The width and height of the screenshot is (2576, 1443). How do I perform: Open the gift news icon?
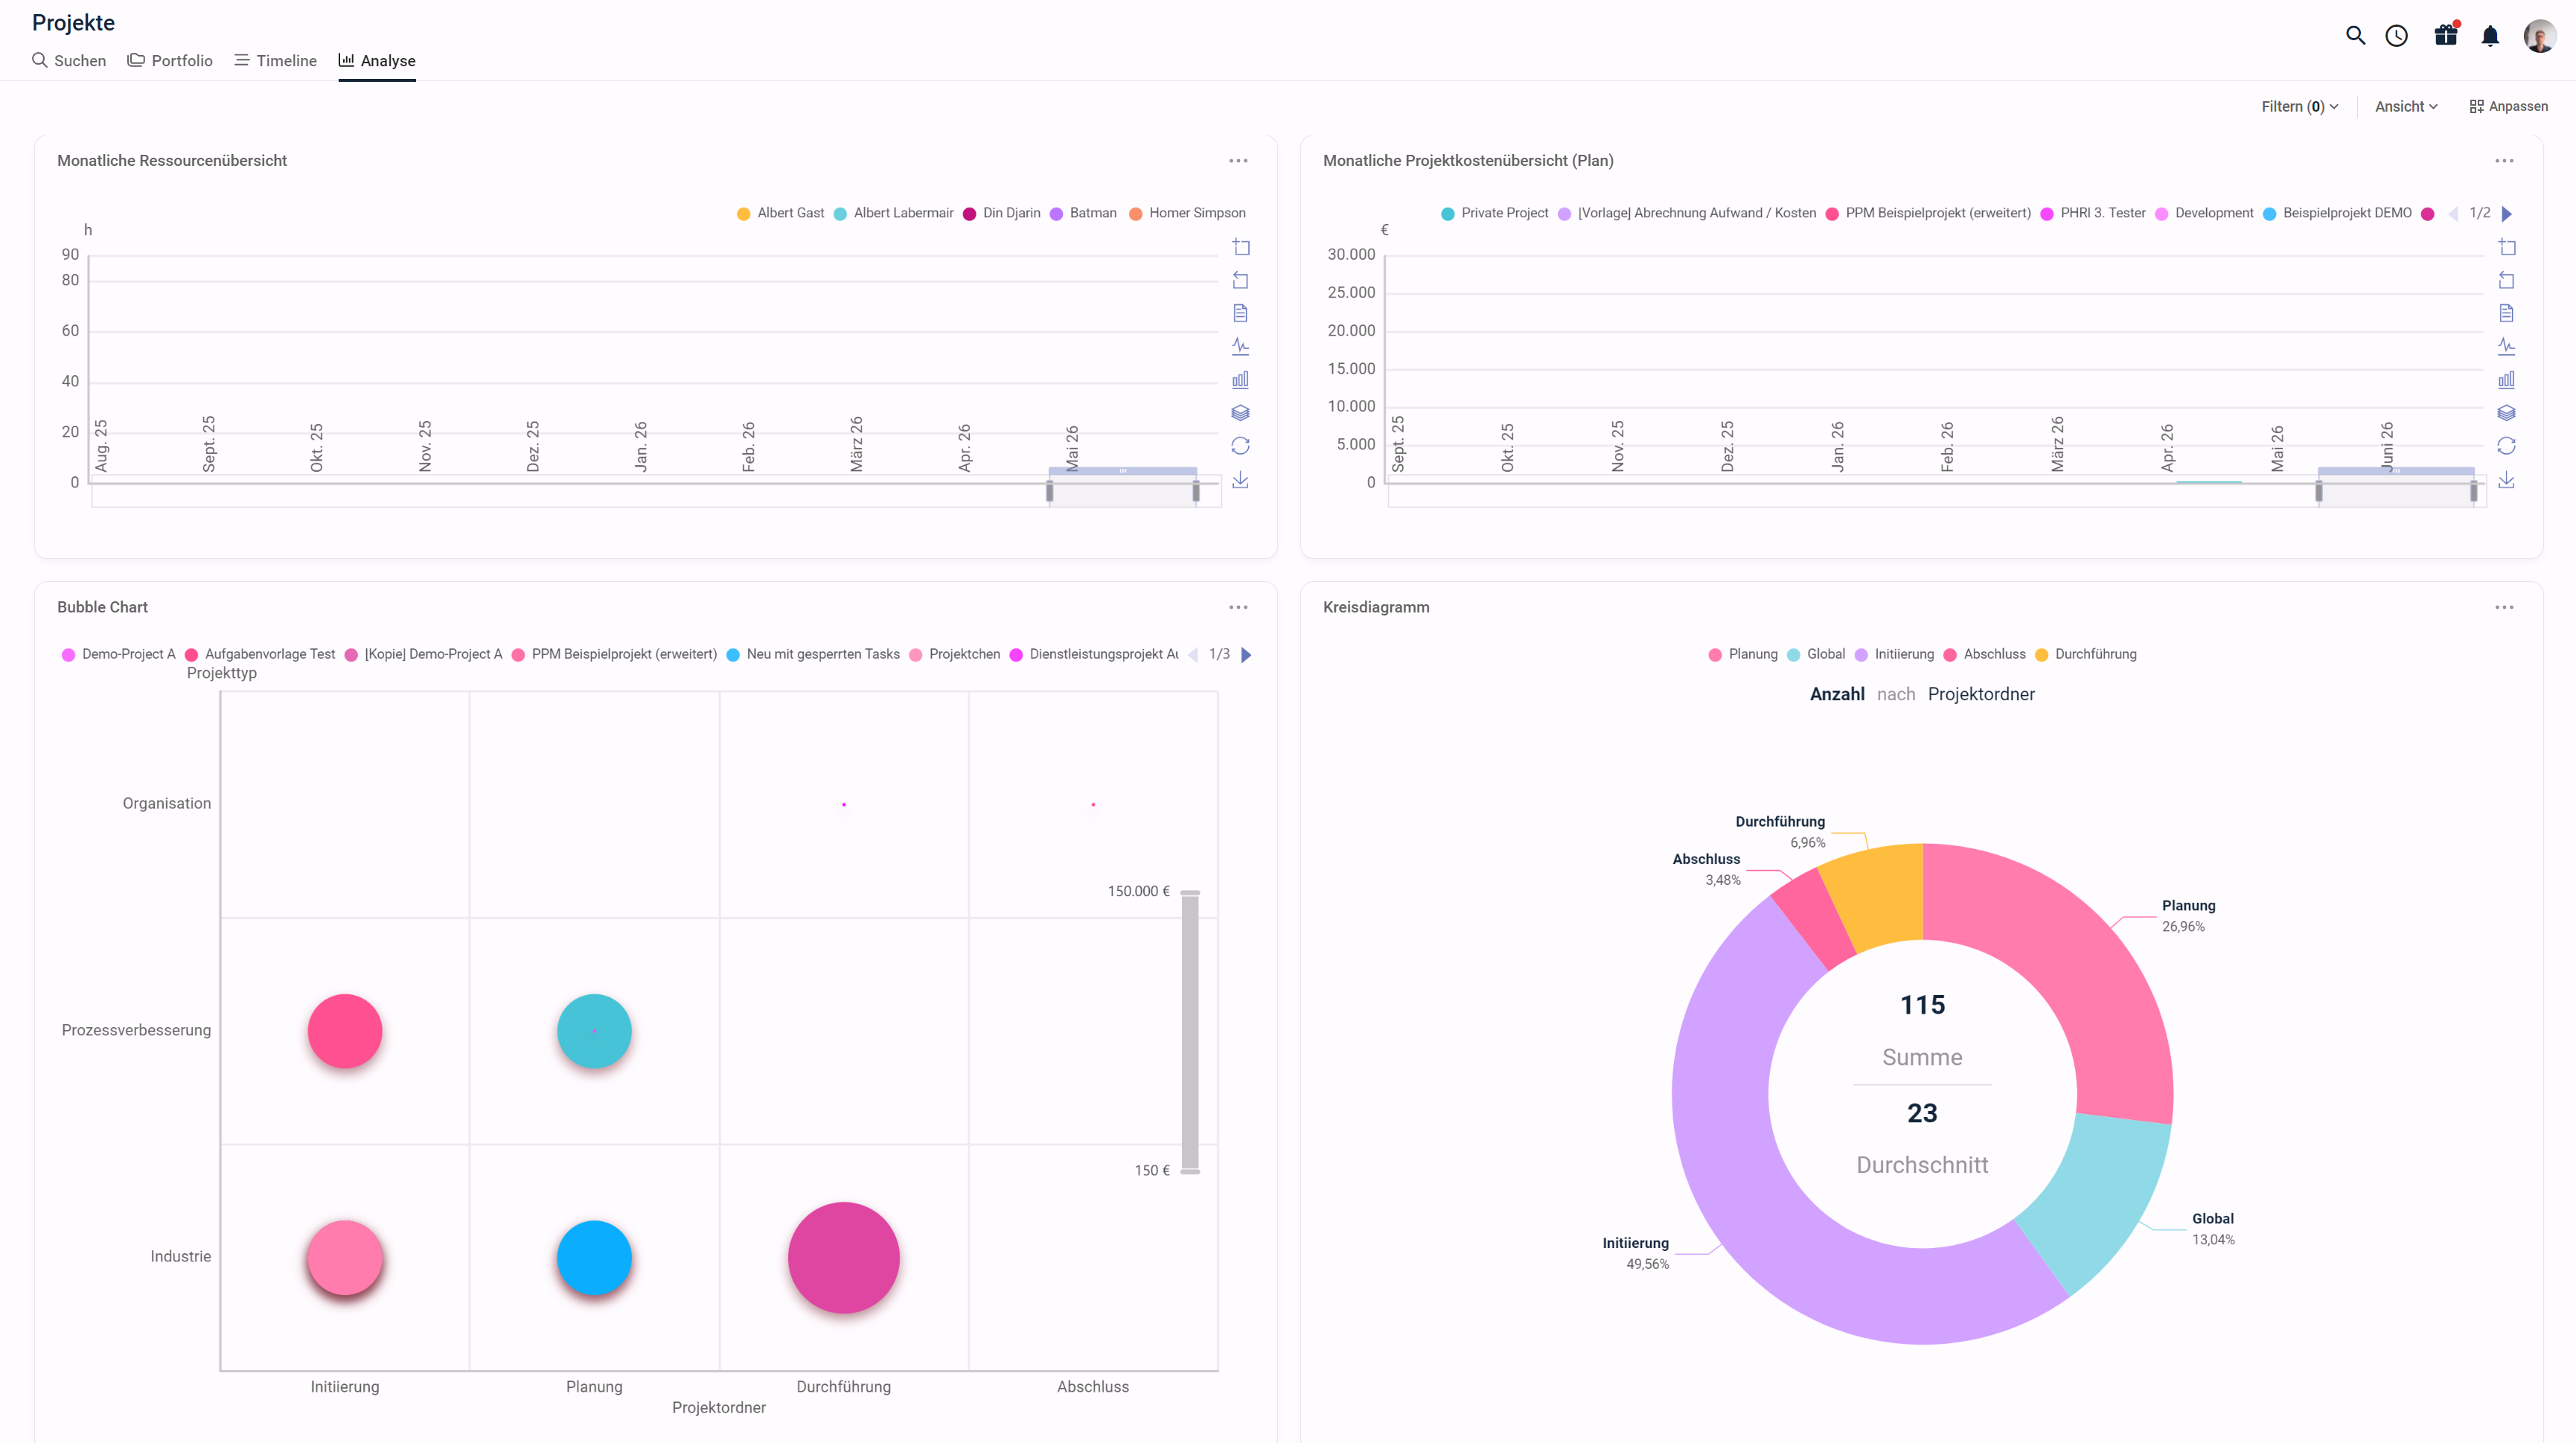pos(2446,35)
